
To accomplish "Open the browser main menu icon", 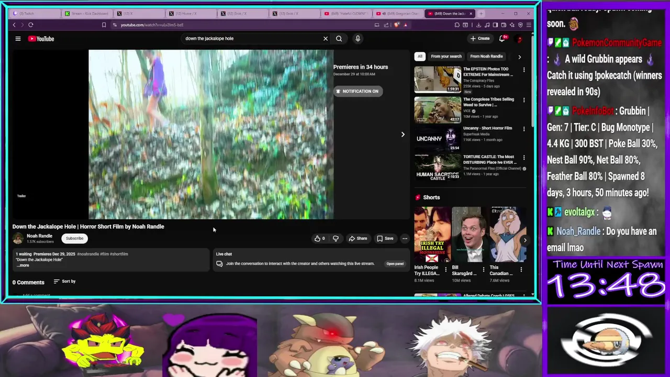I will 529,25.
